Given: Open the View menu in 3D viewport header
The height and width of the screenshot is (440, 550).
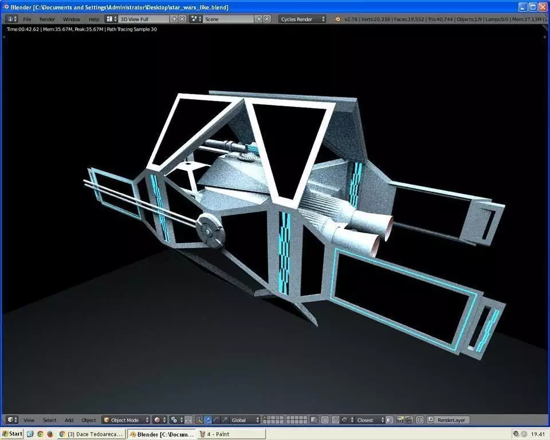Looking at the screenshot, I should 29,420.
